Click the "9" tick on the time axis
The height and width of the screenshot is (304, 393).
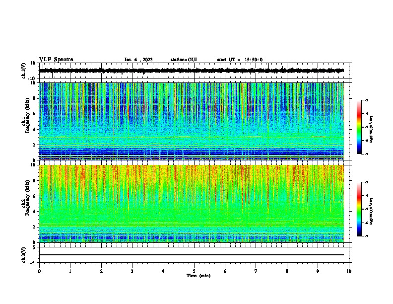click(318, 271)
